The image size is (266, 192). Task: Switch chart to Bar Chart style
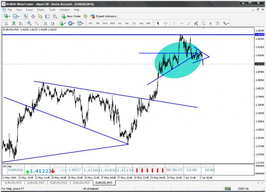pyautogui.click(x=6, y=23)
